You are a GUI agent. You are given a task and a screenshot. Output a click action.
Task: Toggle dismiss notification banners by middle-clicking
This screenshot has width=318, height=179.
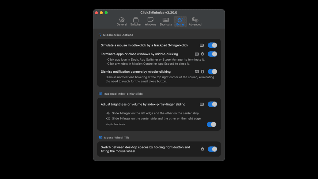pos(212,72)
